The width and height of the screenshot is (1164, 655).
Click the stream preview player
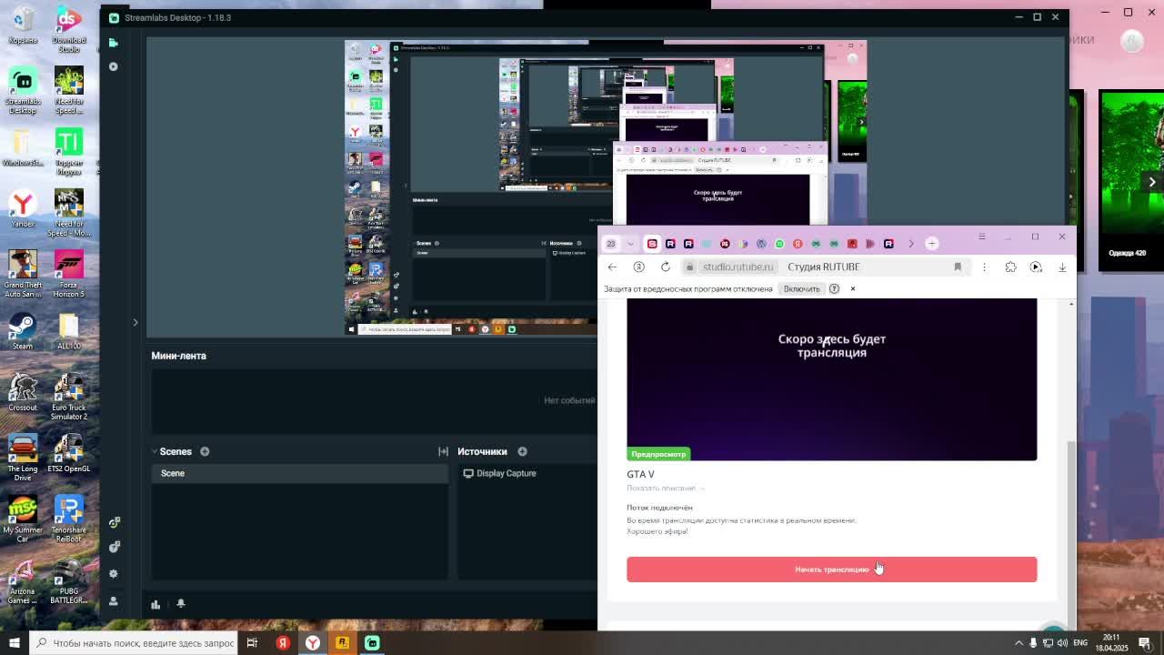831,379
